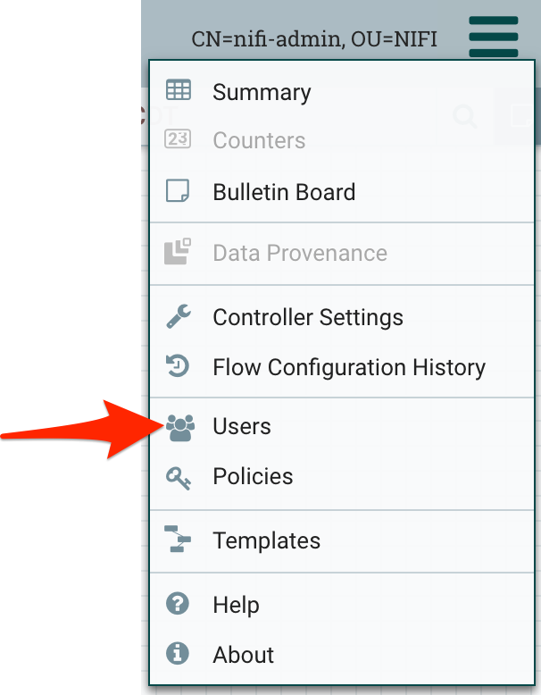The image size is (541, 695).
Task: Select Policies in the global menu
Action: coord(253,476)
